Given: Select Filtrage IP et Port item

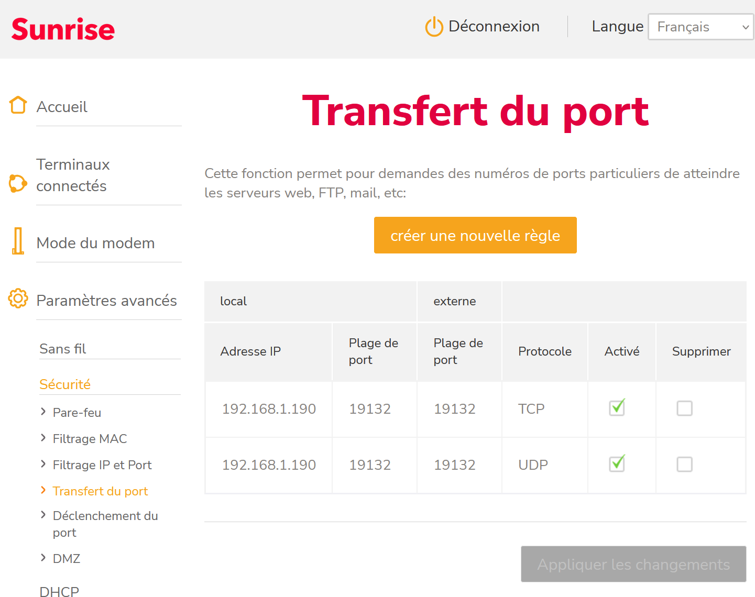Looking at the screenshot, I should point(102,465).
